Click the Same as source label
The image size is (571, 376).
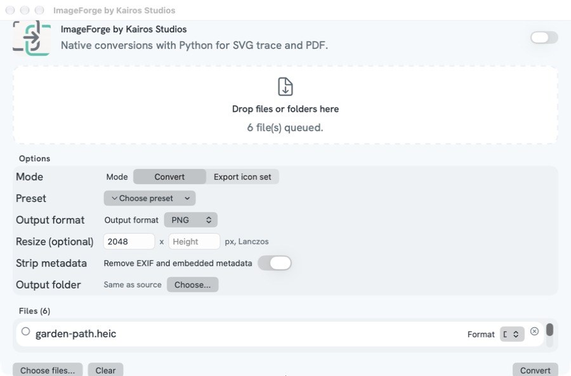coord(133,285)
